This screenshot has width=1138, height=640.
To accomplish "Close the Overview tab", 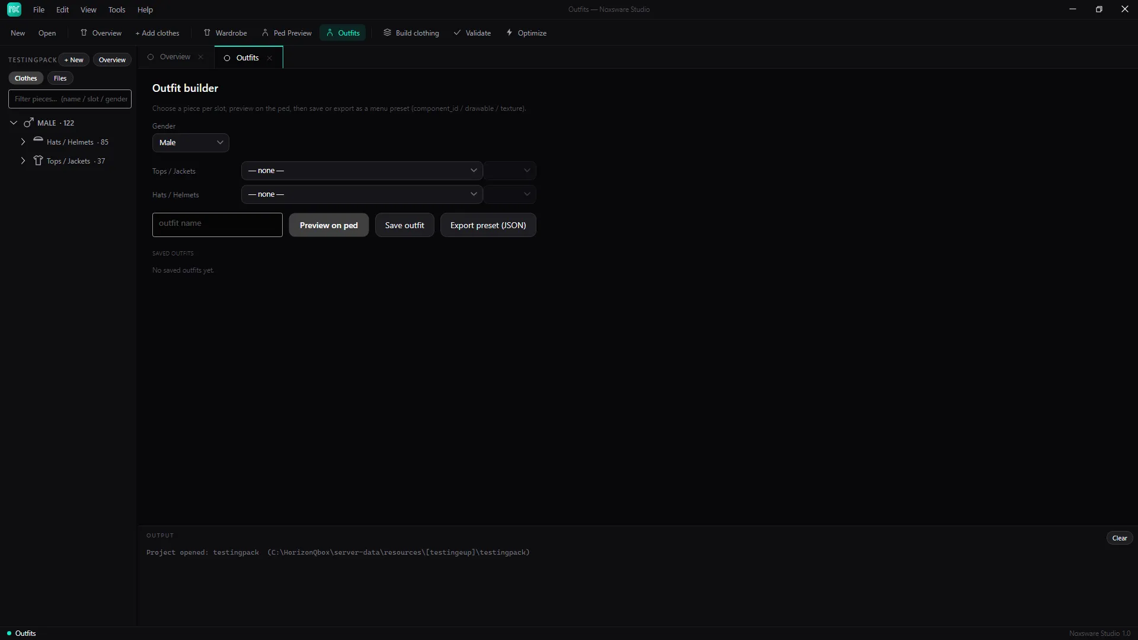I will click(201, 57).
